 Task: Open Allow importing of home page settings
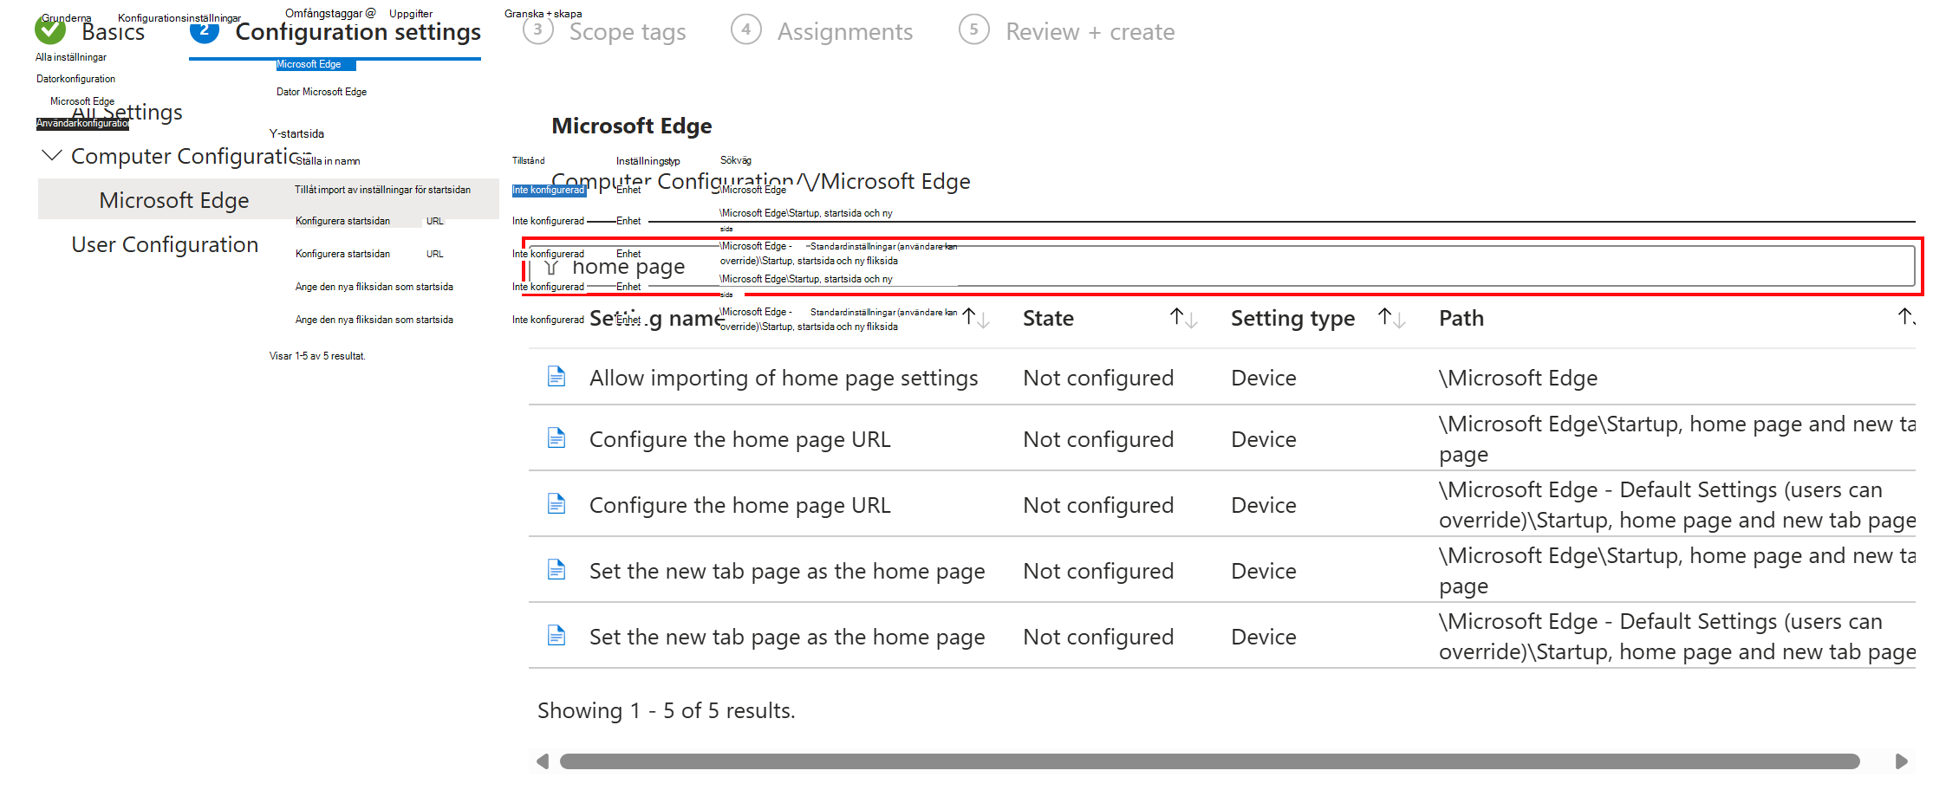coord(784,378)
